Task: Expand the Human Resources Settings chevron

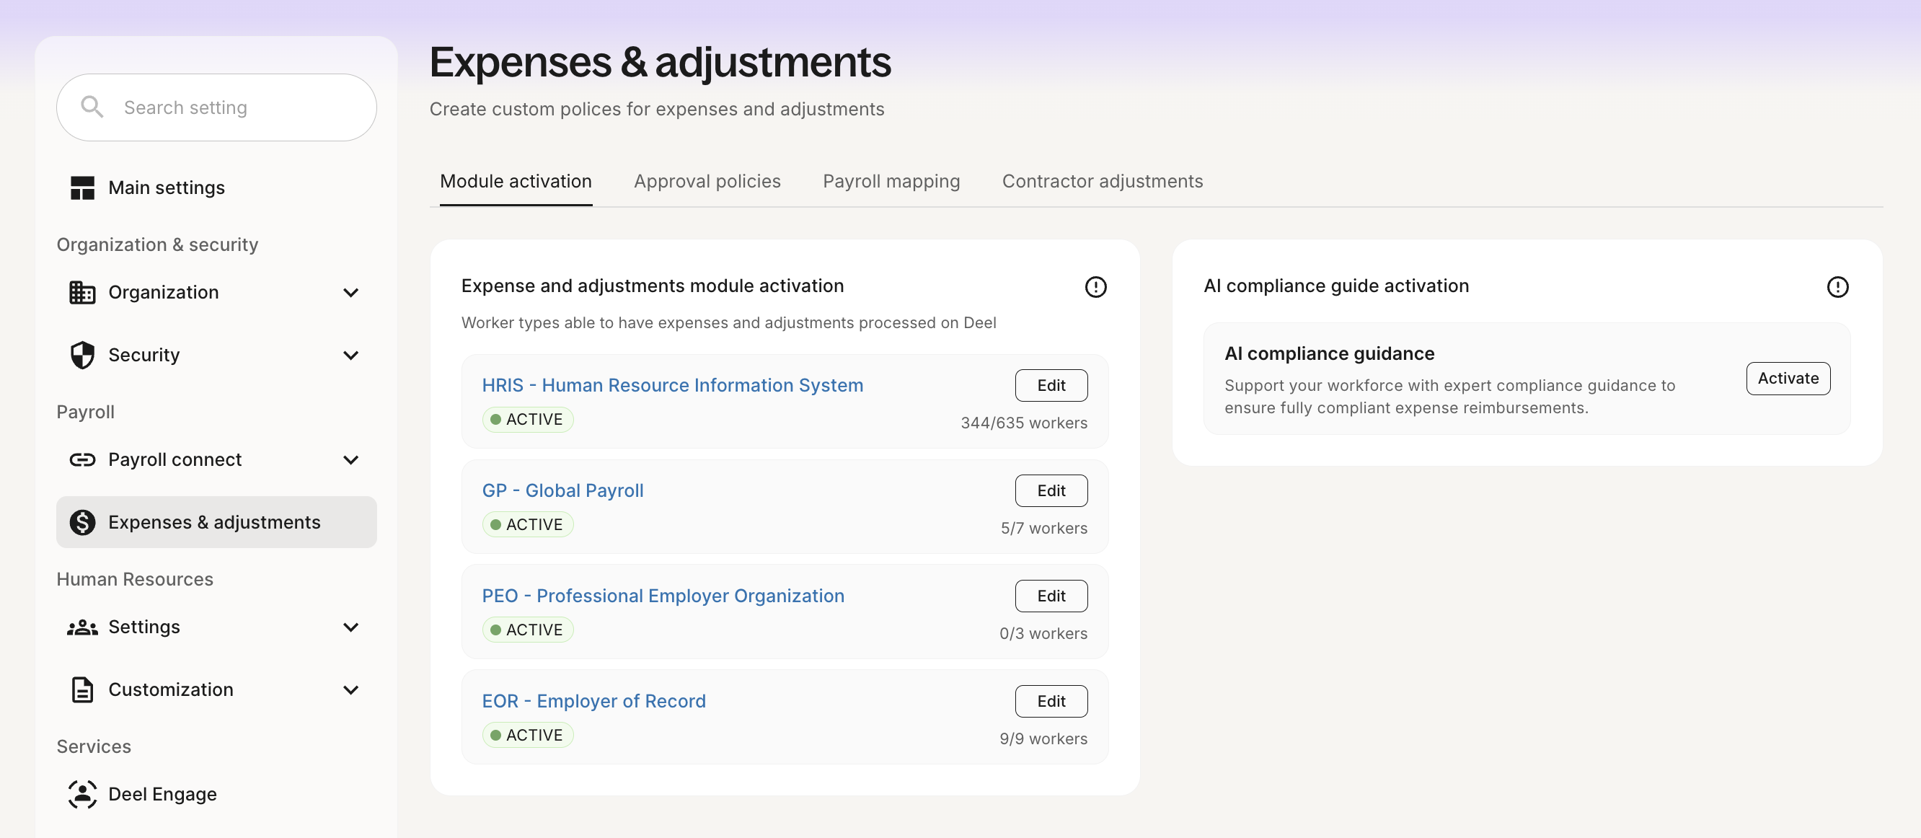Action: click(x=350, y=627)
